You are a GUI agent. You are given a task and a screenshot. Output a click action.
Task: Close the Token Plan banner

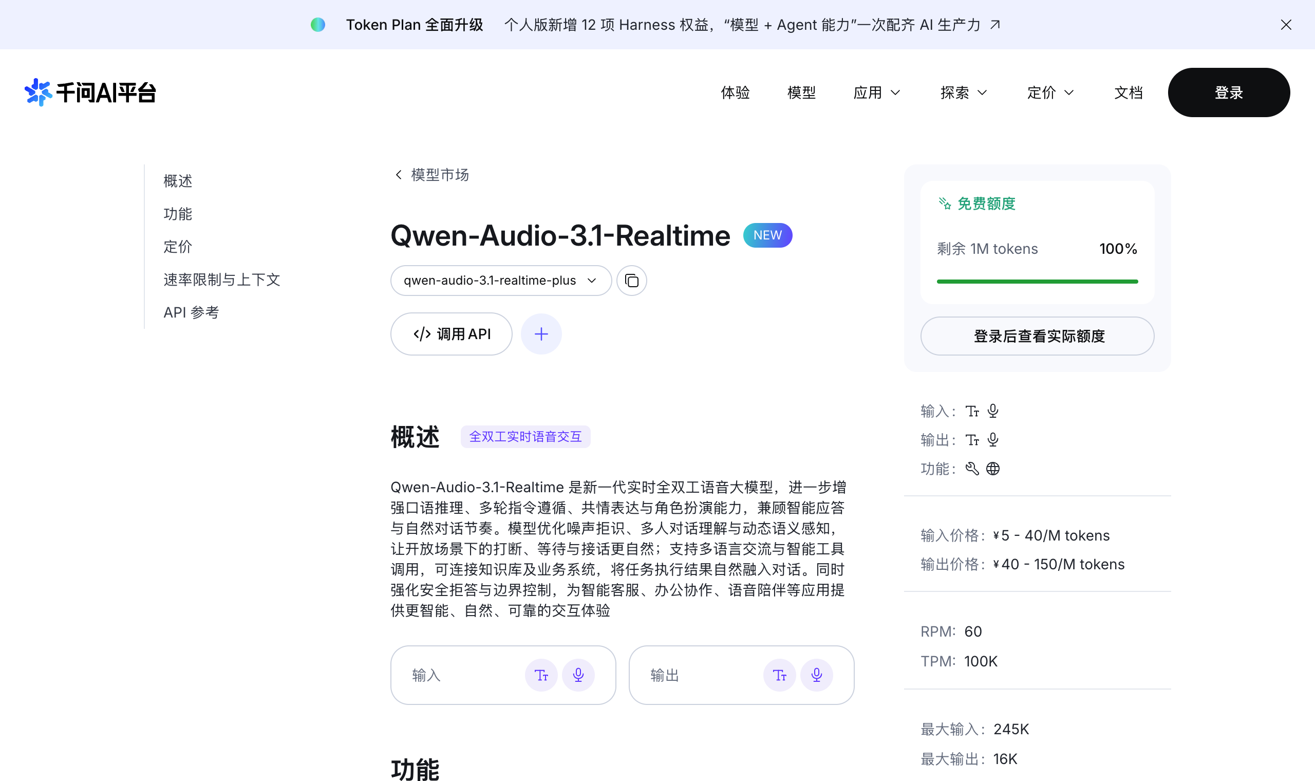click(1286, 25)
